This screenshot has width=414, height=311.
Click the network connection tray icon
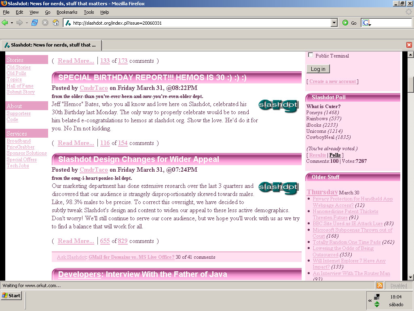click(377, 297)
